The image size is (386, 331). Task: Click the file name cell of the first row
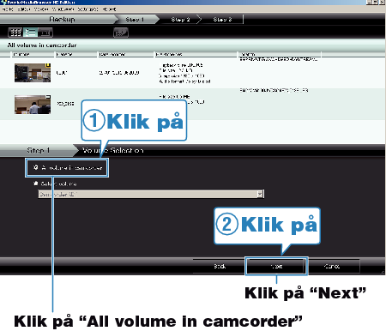[x=62, y=73]
